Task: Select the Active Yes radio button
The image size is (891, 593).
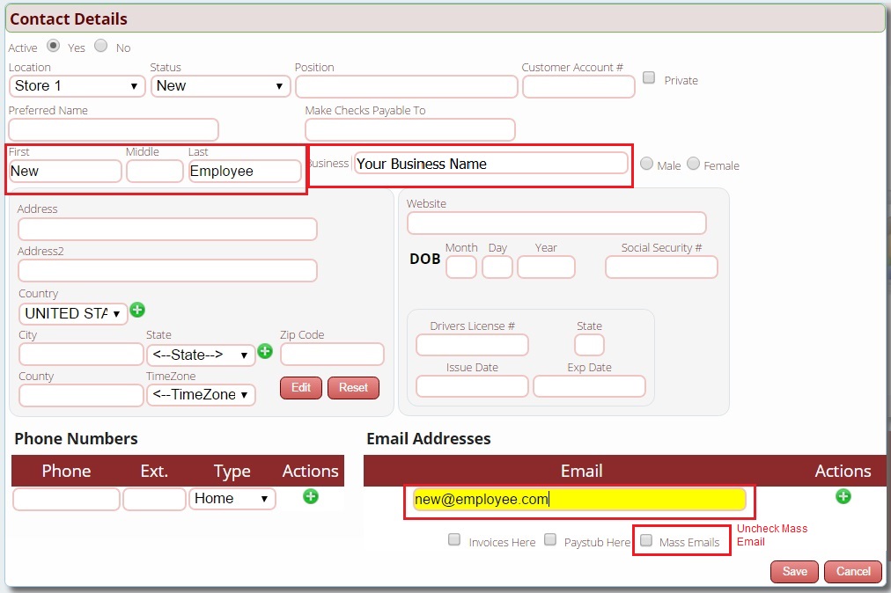Action: [x=54, y=46]
